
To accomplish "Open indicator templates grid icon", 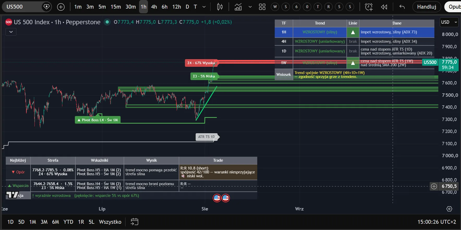I will point(262,7).
